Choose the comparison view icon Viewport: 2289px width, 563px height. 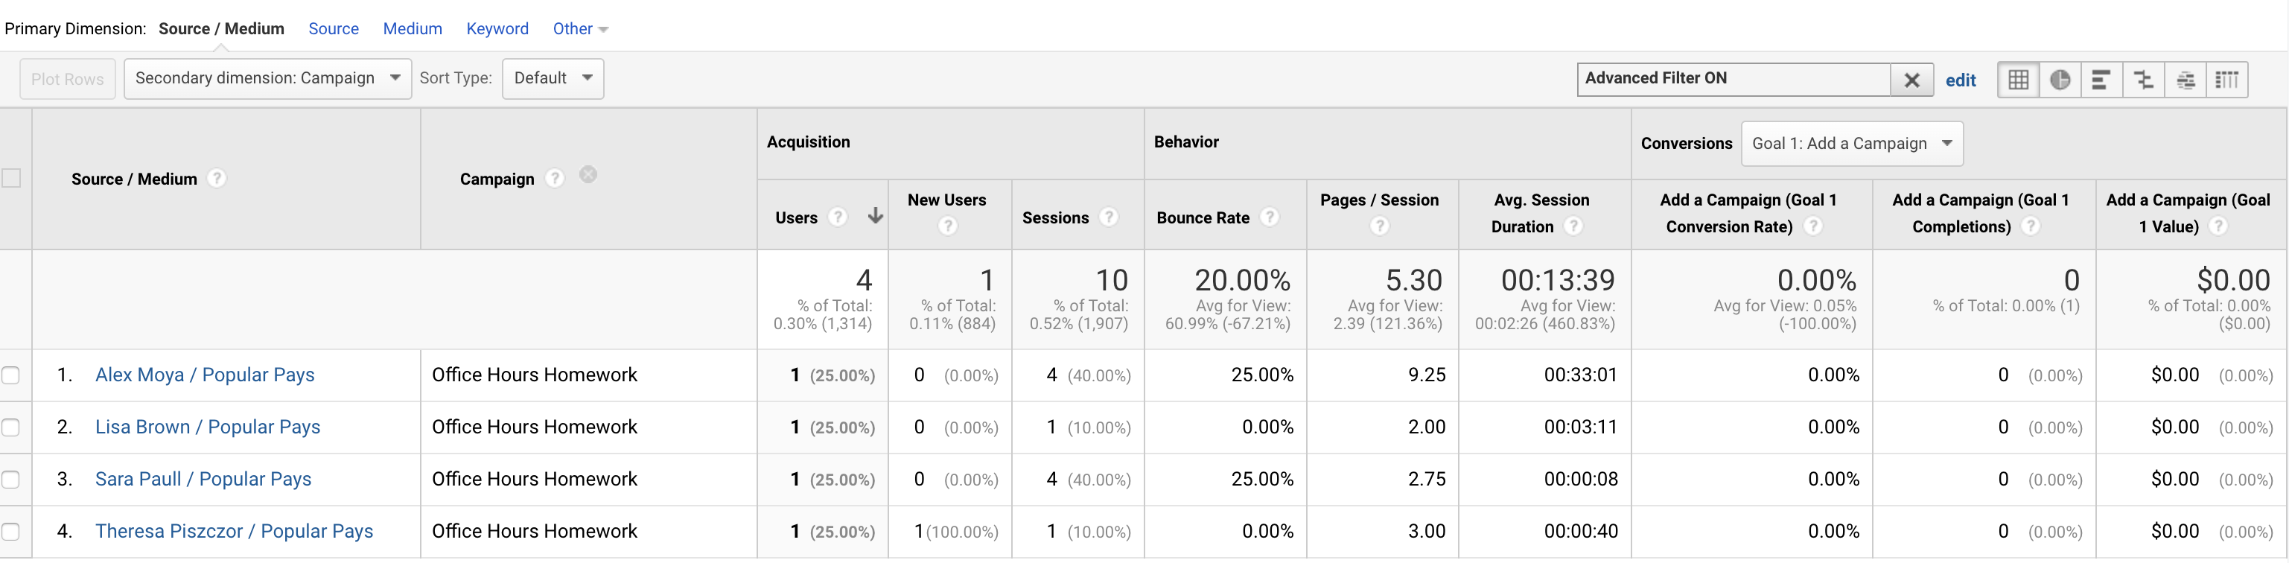[2143, 80]
